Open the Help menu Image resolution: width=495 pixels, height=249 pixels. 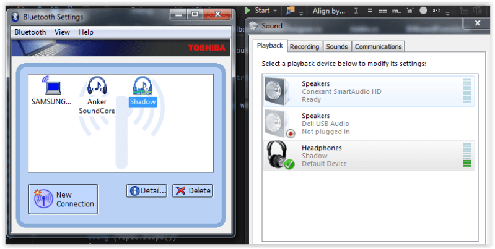[85, 32]
